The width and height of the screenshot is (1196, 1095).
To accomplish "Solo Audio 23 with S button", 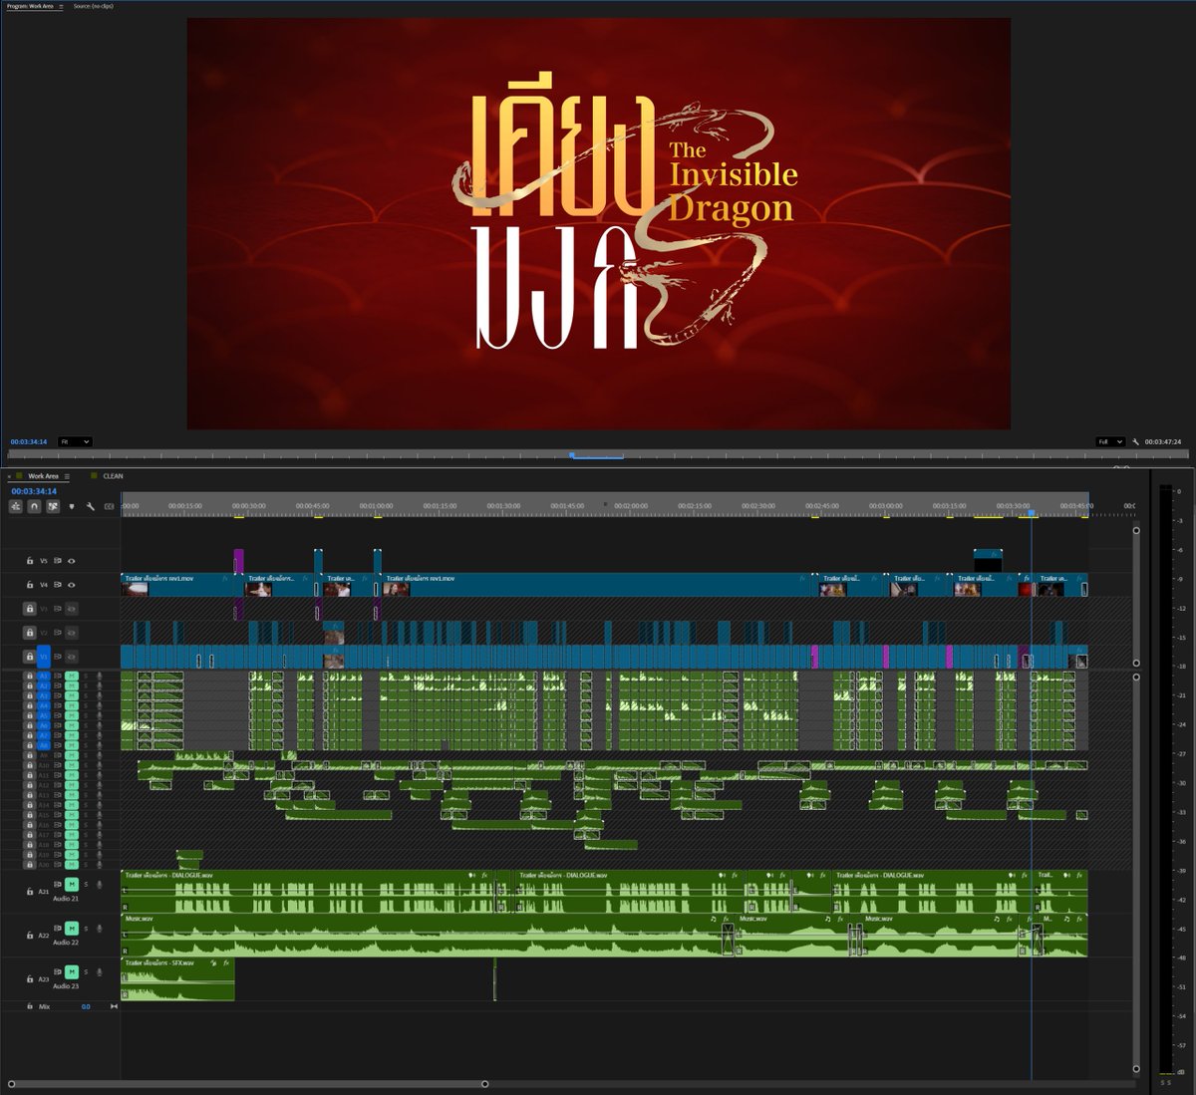I will tap(86, 972).
